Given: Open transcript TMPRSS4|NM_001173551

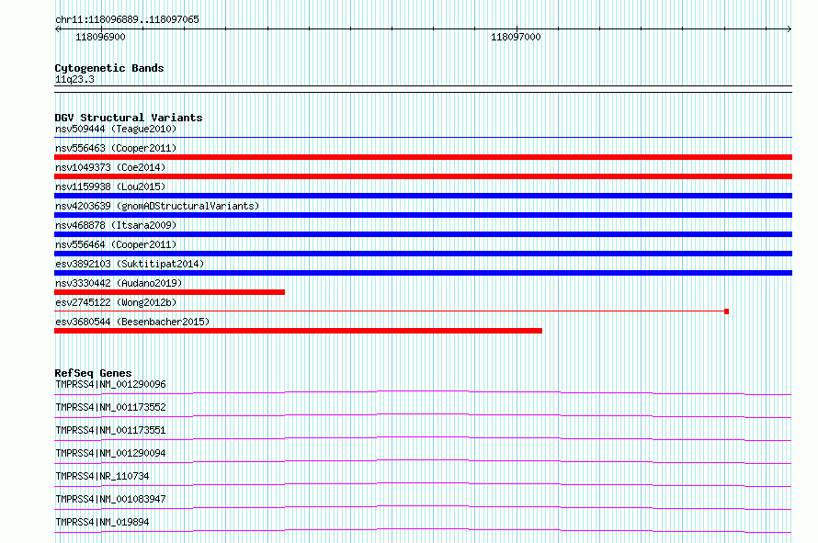Looking at the screenshot, I should tap(110, 430).
